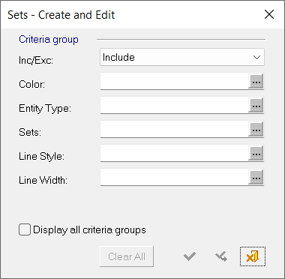285x279 pixels.
Task: Click the Clear All button
Action: 127,256
